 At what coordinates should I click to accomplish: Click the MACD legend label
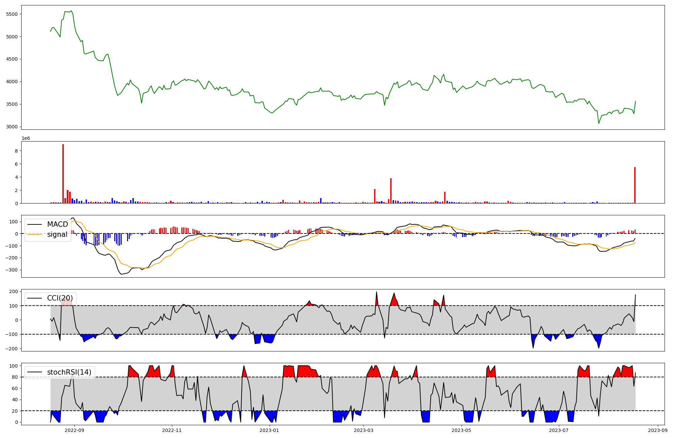[57, 224]
